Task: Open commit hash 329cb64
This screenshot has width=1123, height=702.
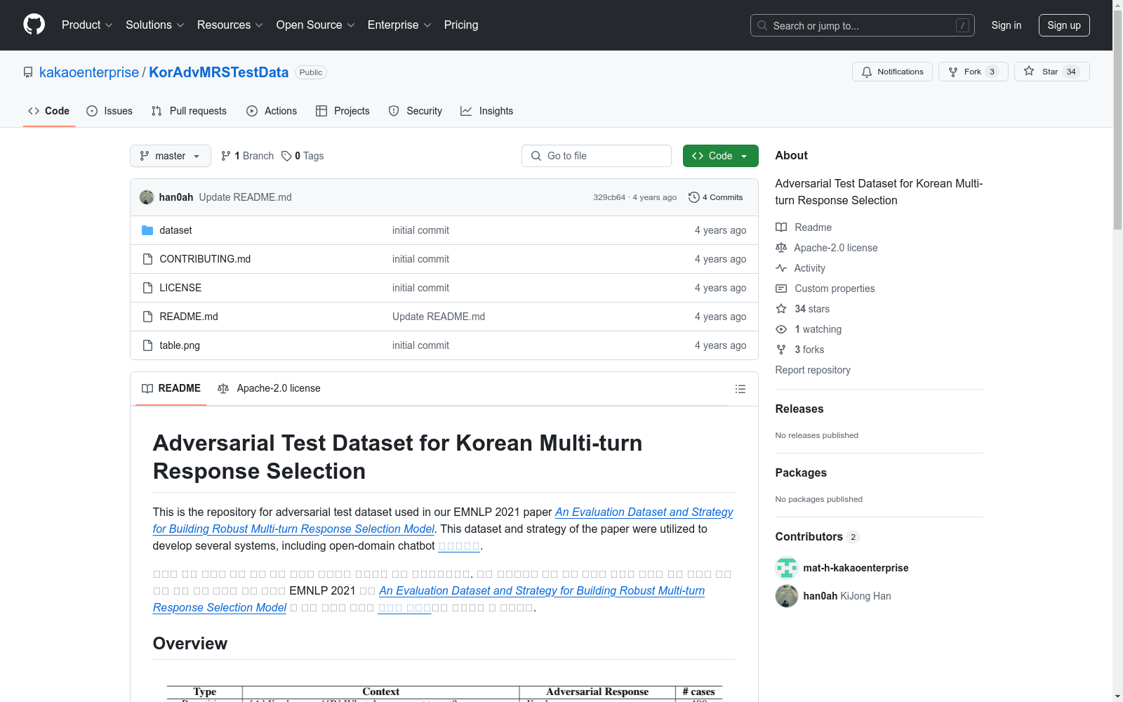Action: (609, 197)
